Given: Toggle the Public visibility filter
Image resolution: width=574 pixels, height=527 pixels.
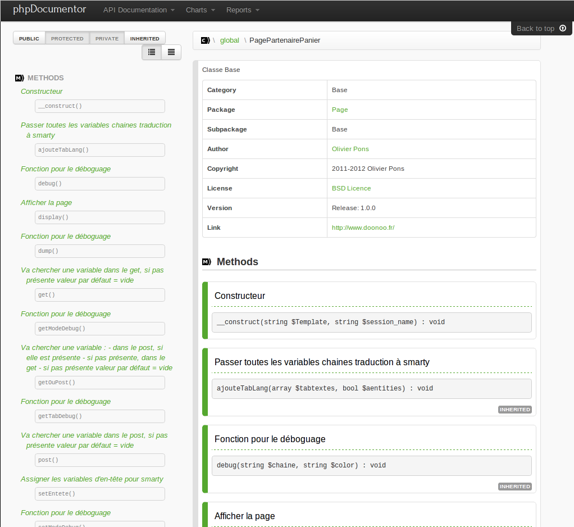Looking at the screenshot, I should point(29,38).
